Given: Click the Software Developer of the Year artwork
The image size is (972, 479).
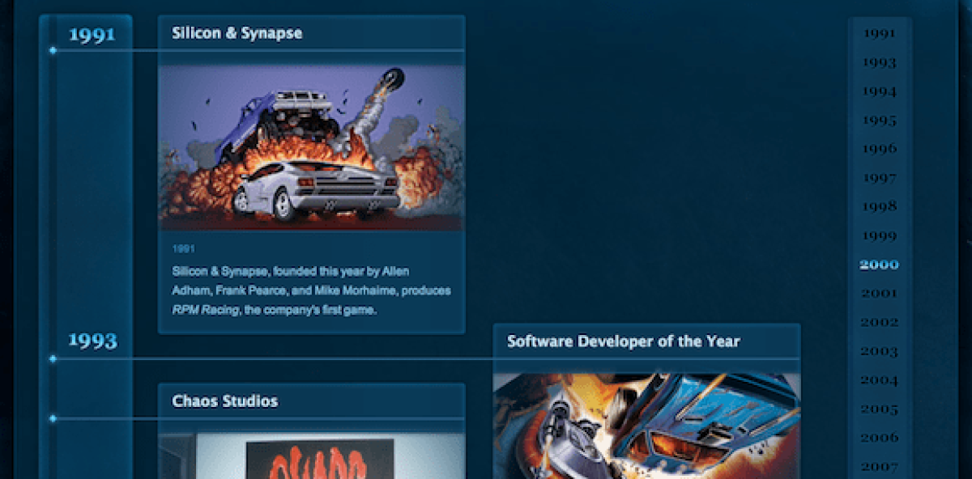Looking at the screenshot, I should pos(646,425).
